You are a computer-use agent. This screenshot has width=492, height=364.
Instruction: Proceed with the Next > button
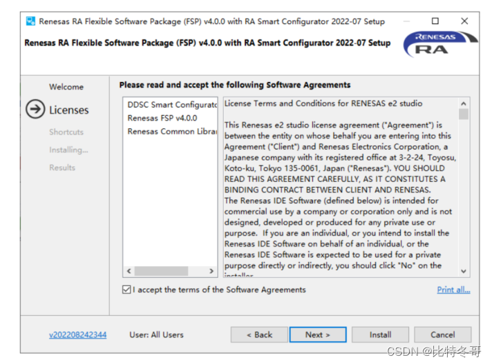pyautogui.click(x=318, y=334)
